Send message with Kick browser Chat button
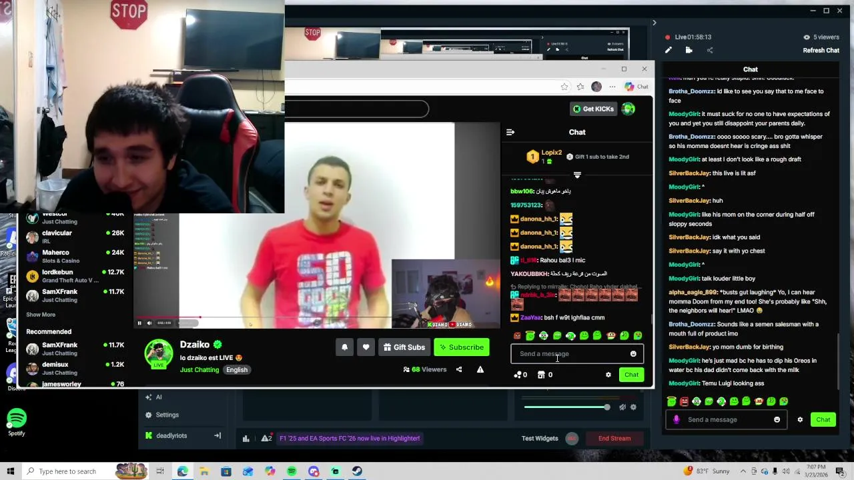Viewport: 854px width, 480px height. pos(631,375)
